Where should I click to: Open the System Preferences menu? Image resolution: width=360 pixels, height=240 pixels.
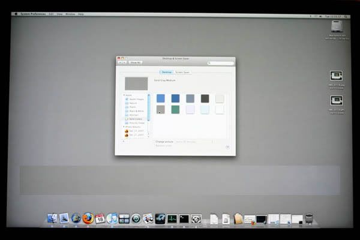pyautogui.click(x=33, y=14)
